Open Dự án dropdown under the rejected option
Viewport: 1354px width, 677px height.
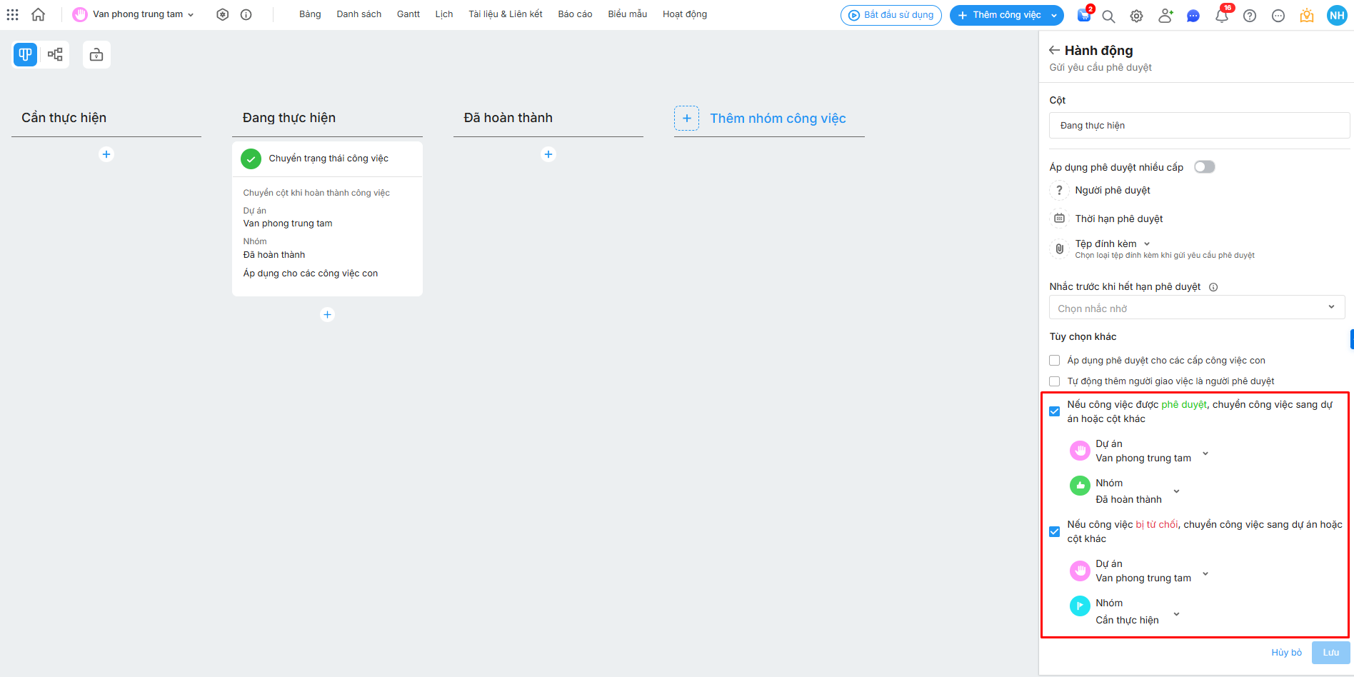(1205, 573)
